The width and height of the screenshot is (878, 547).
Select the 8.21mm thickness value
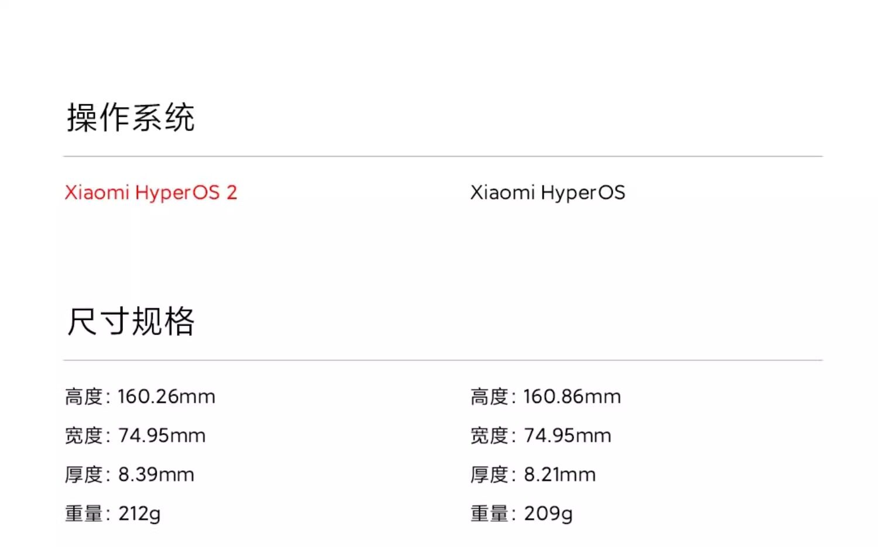pyautogui.click(x=560, y=474)
